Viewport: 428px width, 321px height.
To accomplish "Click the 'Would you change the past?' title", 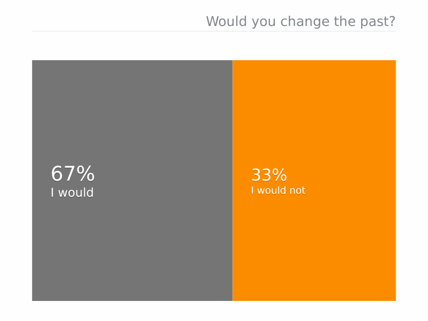I will click(301, 22).
